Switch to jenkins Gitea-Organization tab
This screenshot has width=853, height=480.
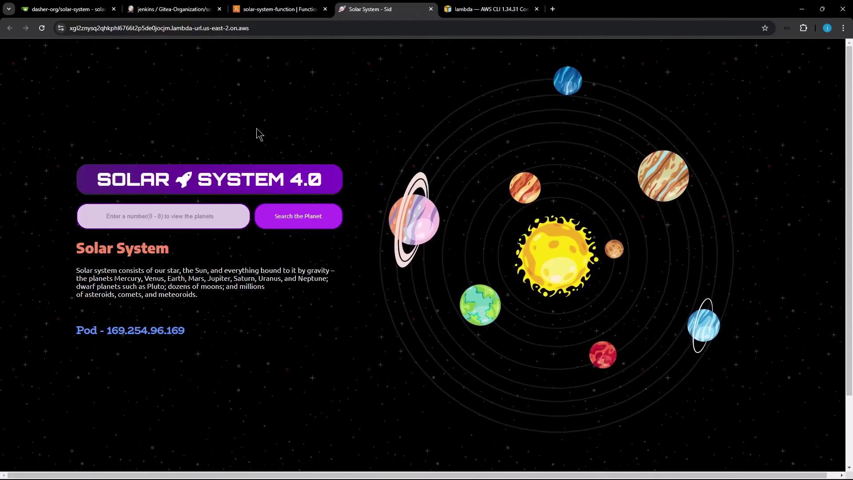(173, 9)
